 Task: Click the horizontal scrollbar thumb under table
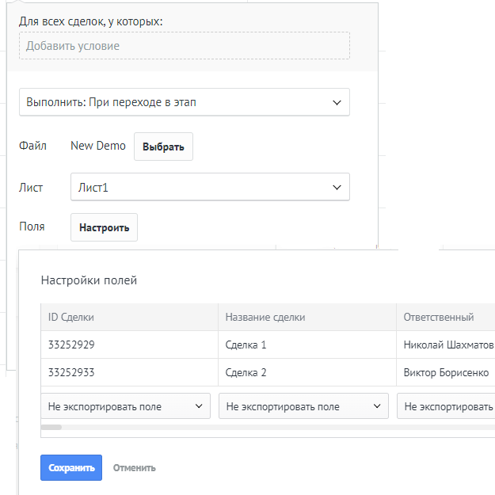point(51,427)
